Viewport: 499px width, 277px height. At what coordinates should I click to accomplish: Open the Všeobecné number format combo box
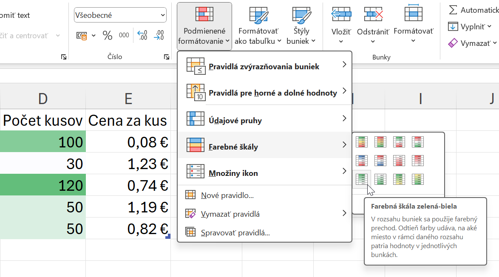click(x=120, y=15)
